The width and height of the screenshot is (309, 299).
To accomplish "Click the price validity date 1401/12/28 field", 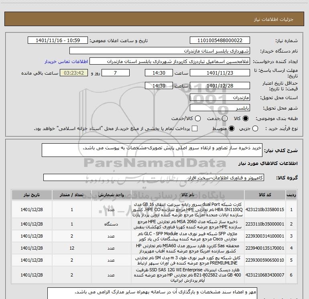I will coord(220,86).
